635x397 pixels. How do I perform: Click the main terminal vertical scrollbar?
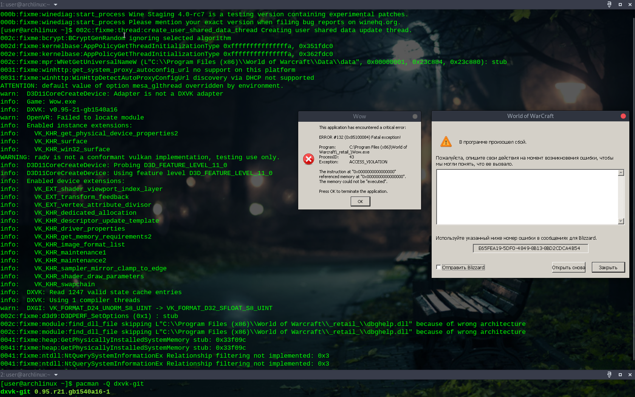click(633, 189)
